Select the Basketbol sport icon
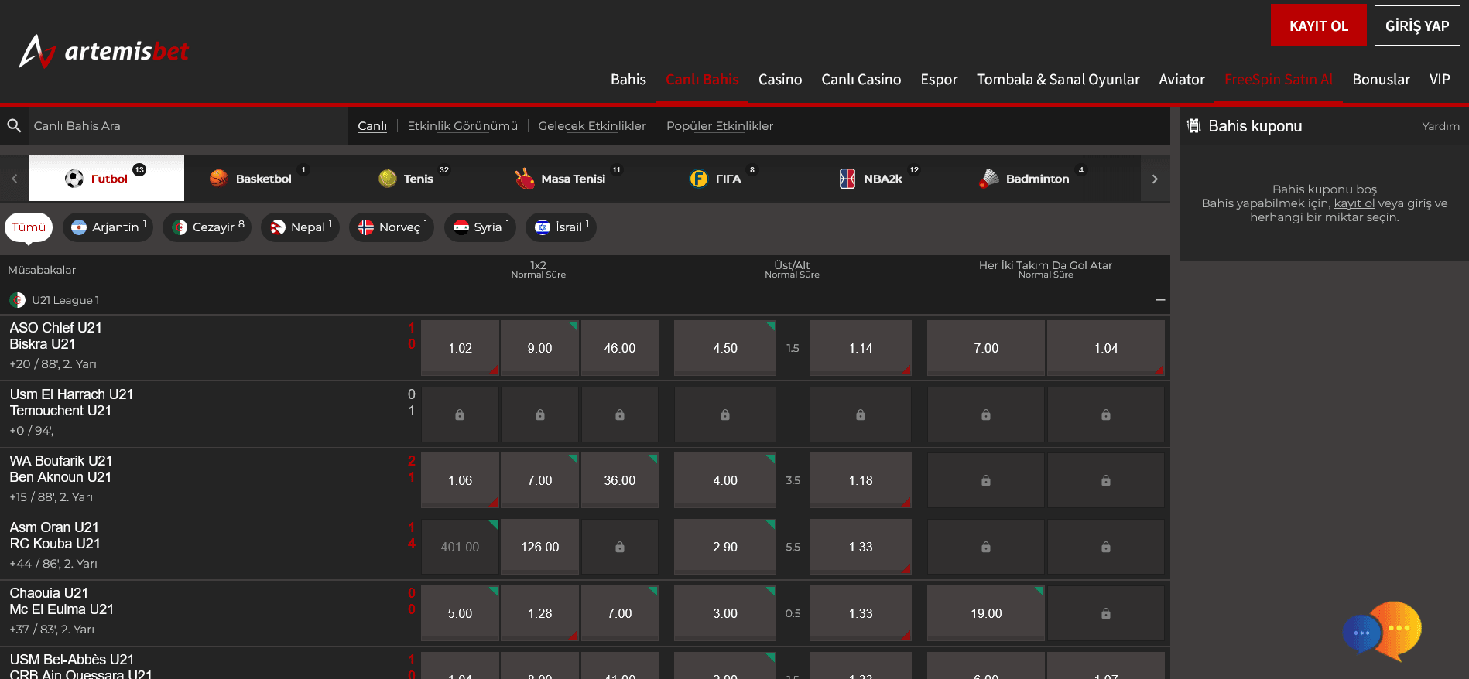Image resolution: width=1469 pixels, height=679 pixels. tap(219, 179)
